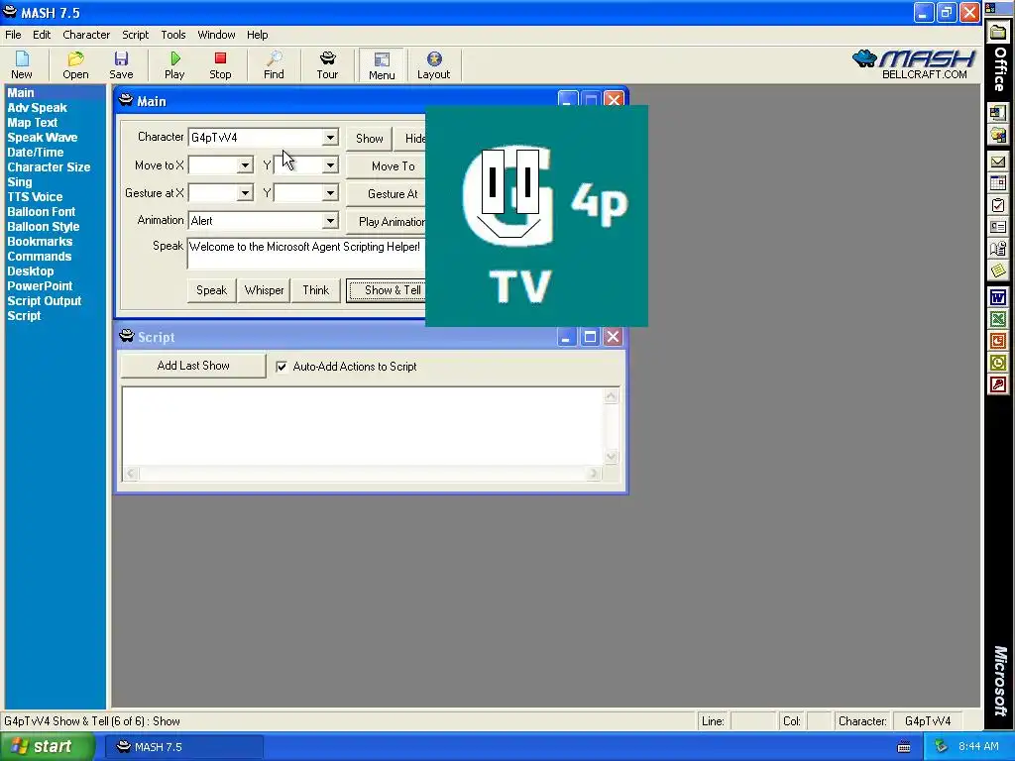The image size is (1015, 761).
Task: Open the Tools menu
Action: [172, 35]
